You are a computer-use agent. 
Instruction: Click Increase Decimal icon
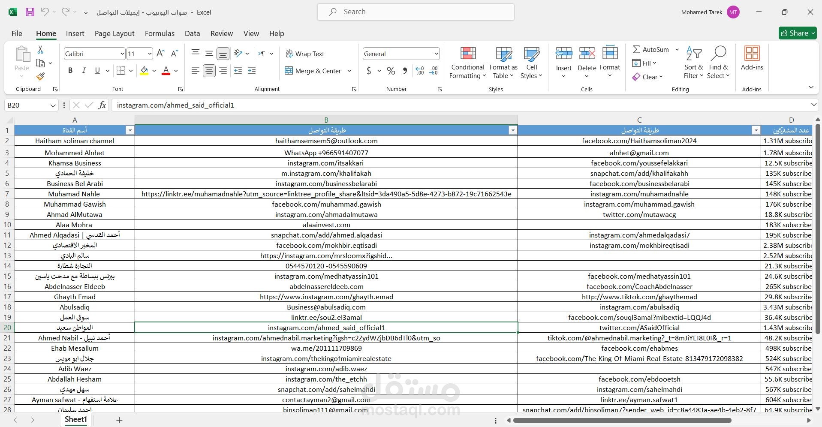tap(420, 71)
